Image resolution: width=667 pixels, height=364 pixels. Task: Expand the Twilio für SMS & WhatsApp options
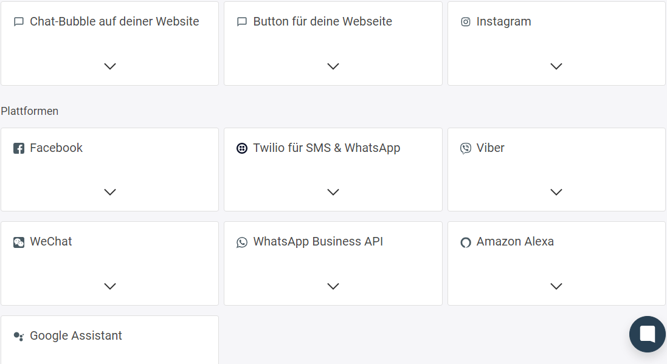click(x=333, y=192)
